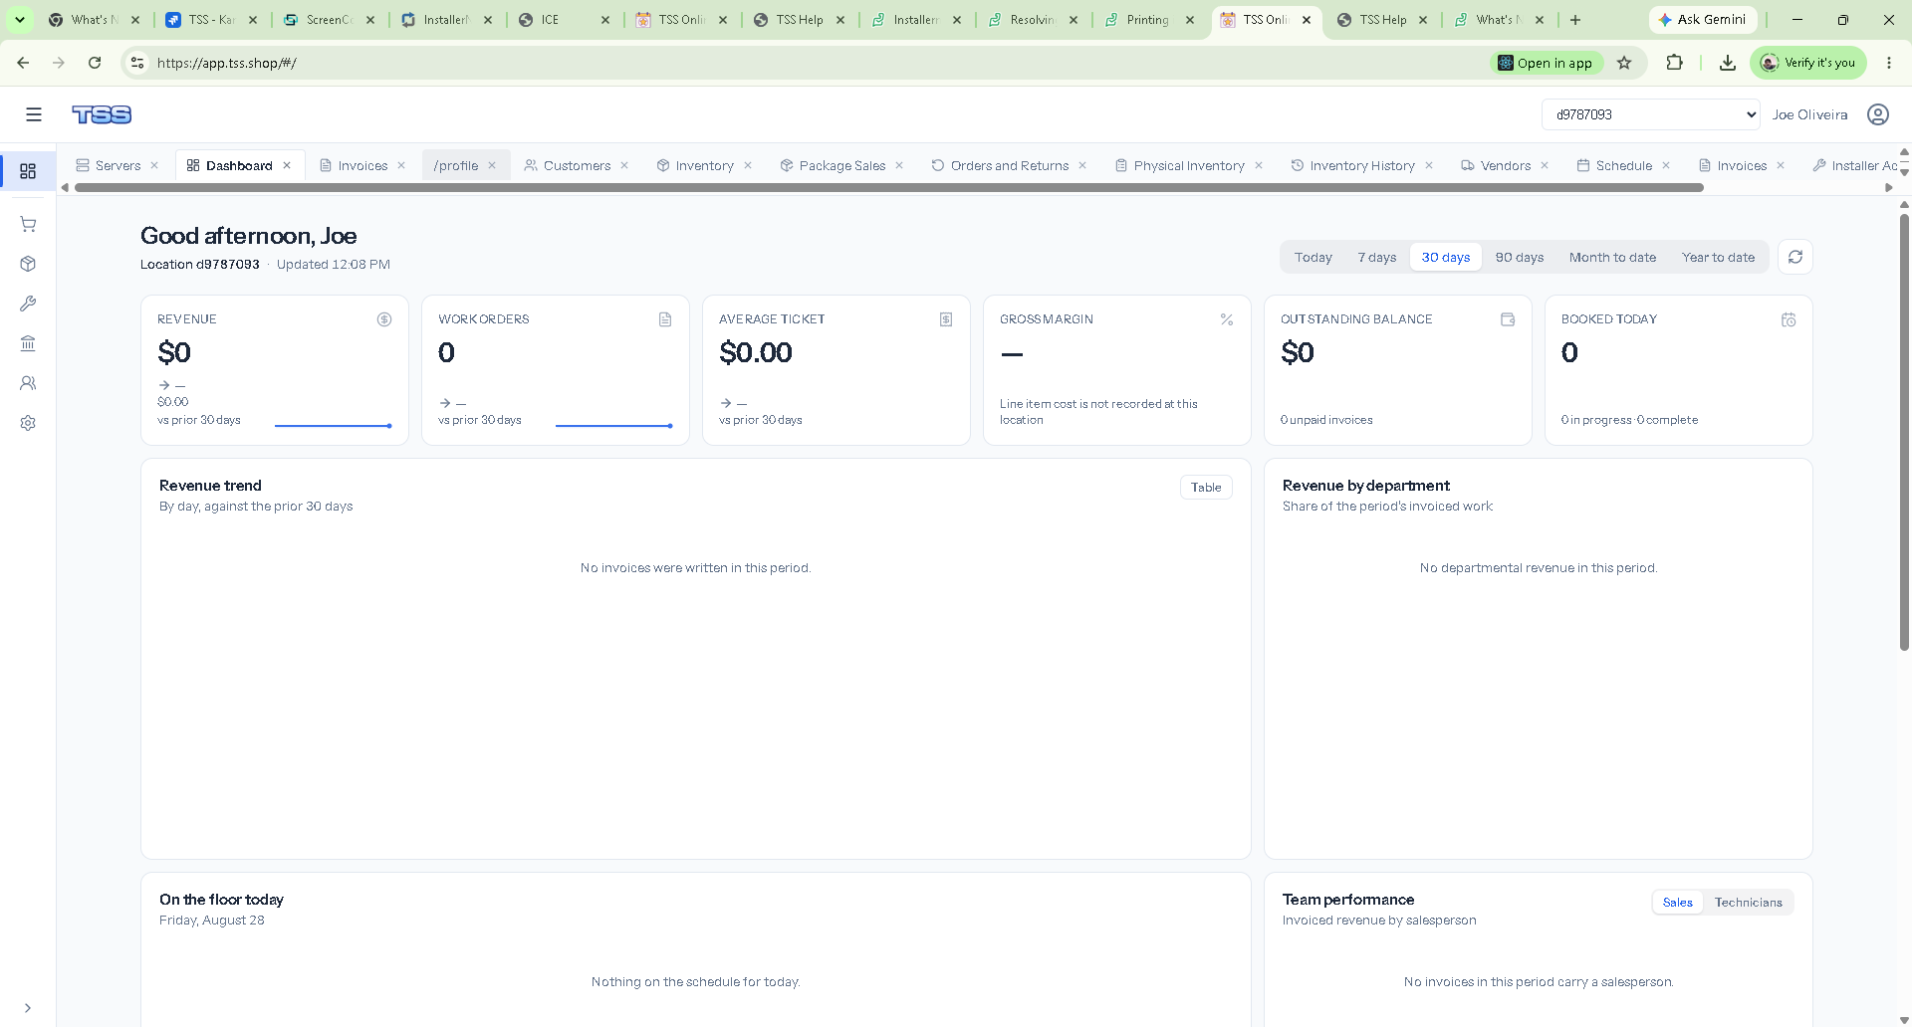Open the box inventory sidebar icon

tap(28, 264)
